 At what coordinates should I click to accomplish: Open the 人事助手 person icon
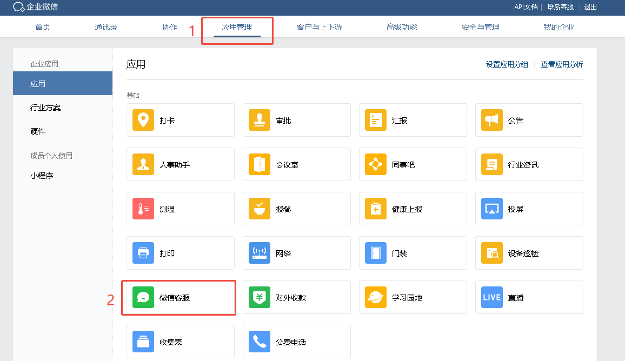(143, 164)
